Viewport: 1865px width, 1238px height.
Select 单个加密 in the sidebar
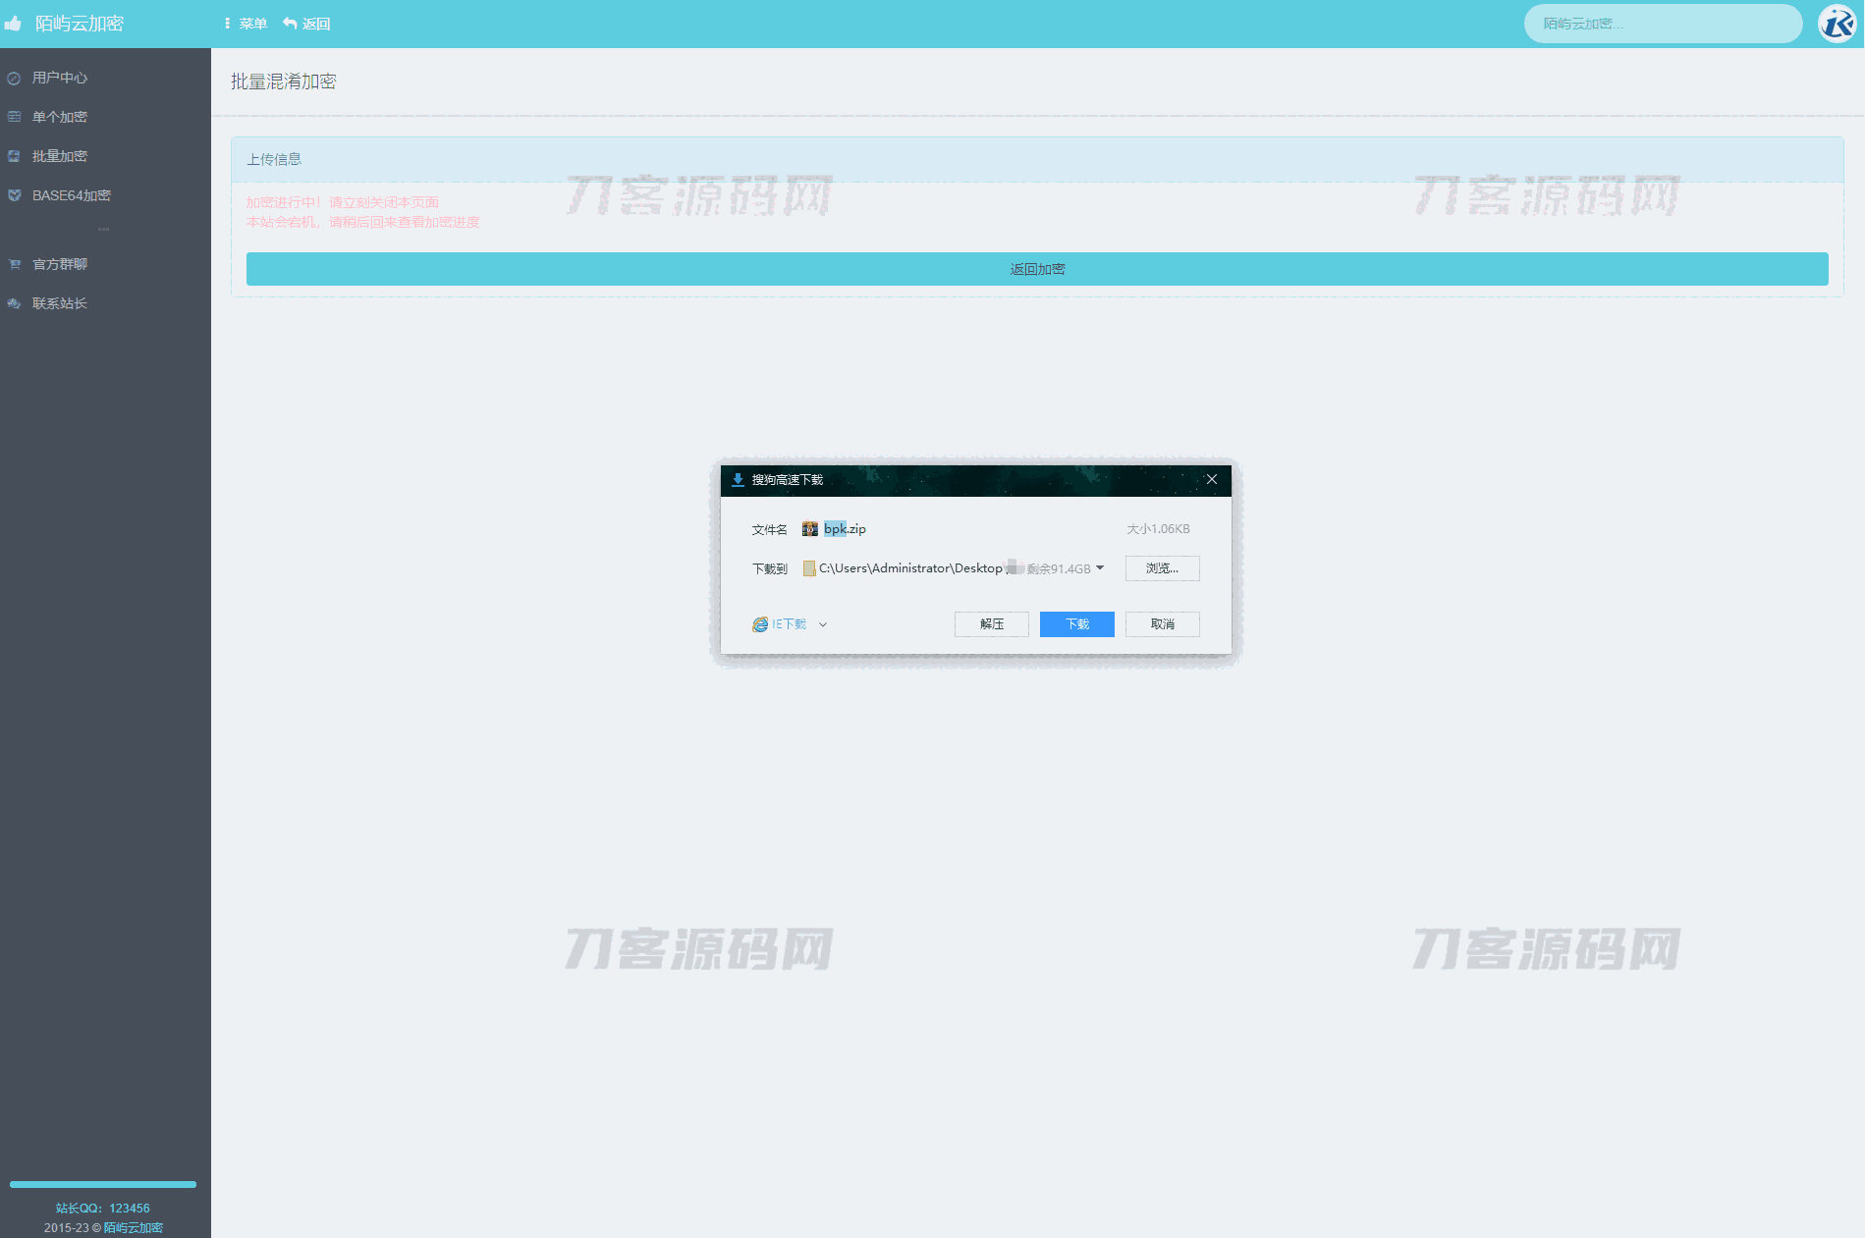coord(60,117)
